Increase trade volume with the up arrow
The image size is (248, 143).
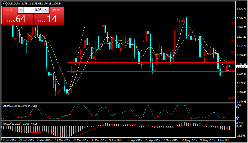click(x=46, y=10)
